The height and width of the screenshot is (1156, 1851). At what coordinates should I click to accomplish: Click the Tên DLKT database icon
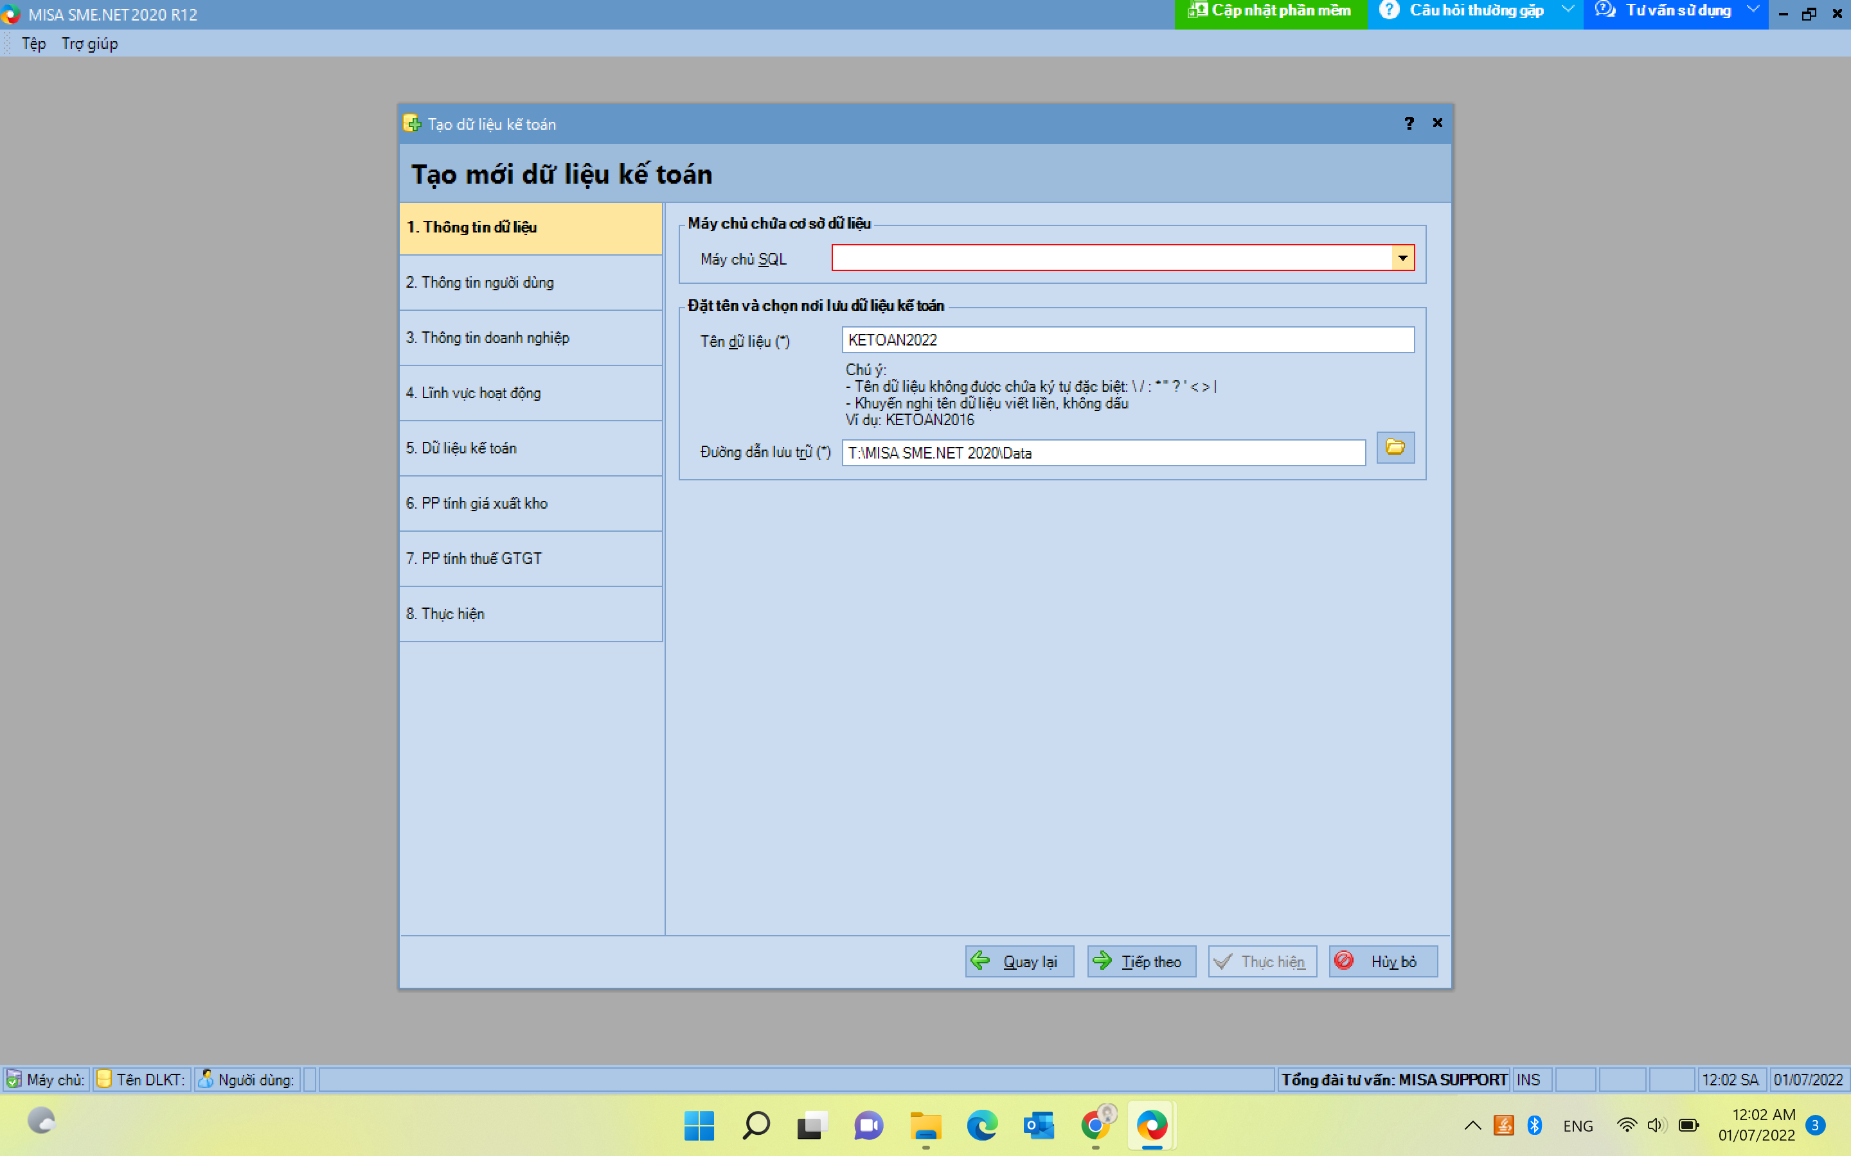click(103, 1079)
